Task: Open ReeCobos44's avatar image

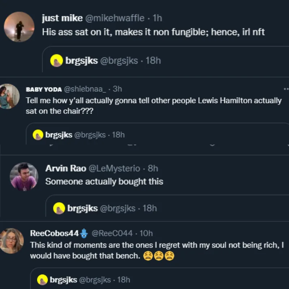Action: pyautogui.click(x=12, y=241)
